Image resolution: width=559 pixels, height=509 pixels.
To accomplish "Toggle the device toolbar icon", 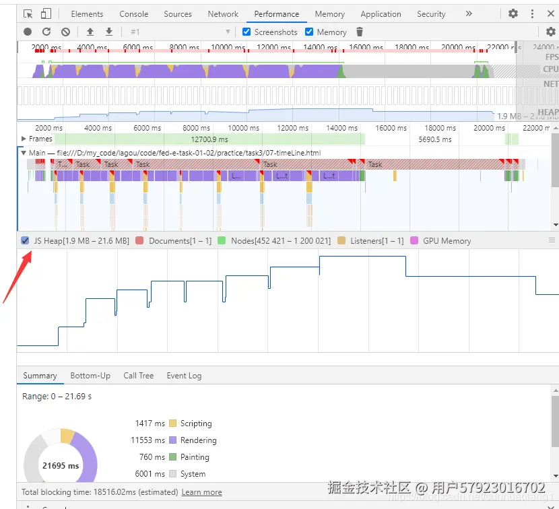I will (x=46, y=14).
